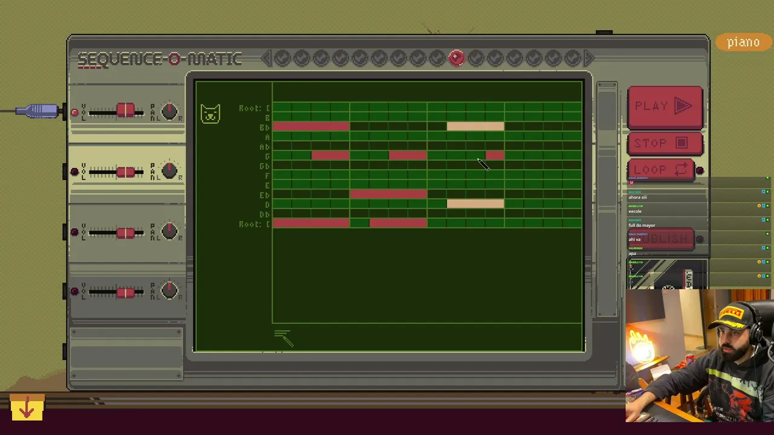Click the last short red note in the G row
Viewport: 774px width, 435px height.
pyautogui.click(x=495, y=156)
